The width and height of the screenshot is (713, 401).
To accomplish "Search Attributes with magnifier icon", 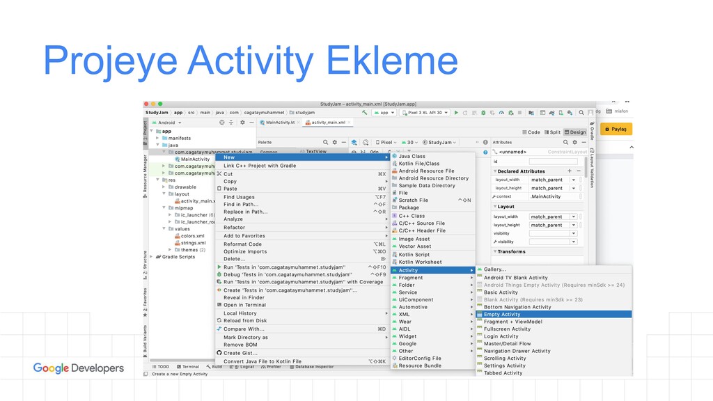I will coord(565,142).
